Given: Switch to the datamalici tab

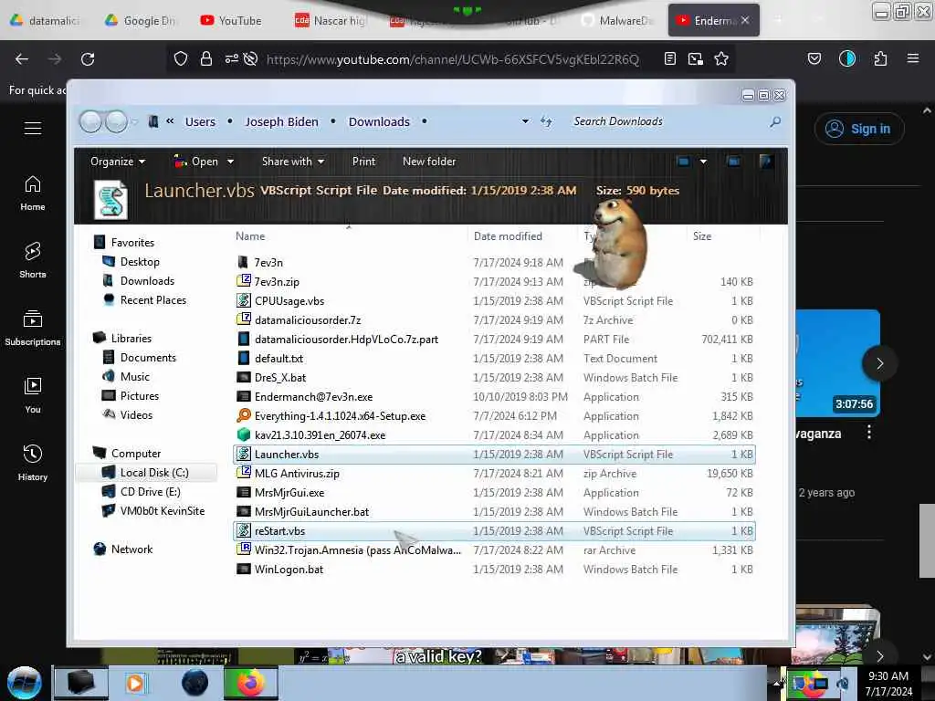Looking at the screenshot, I should coord(47,21).
